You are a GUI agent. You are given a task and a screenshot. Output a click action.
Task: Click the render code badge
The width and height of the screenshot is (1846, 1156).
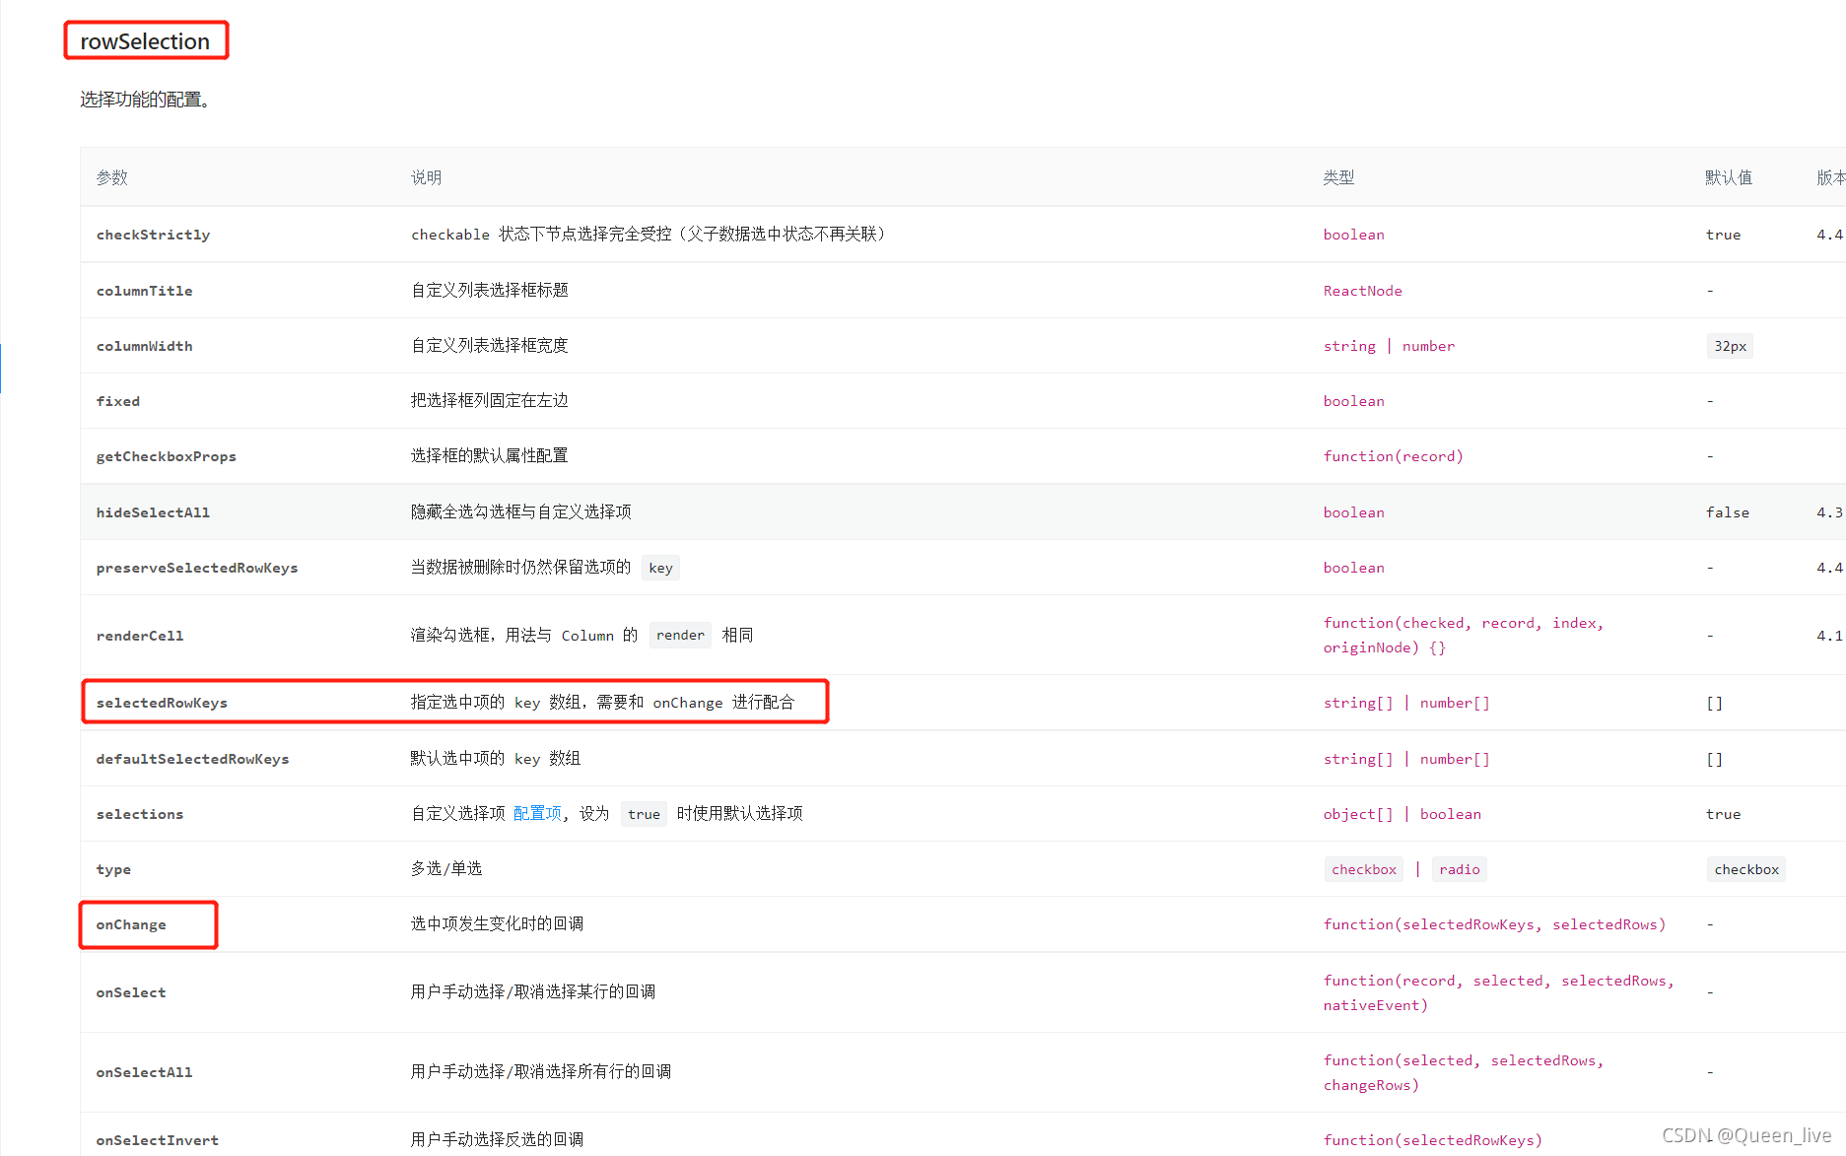[679, 635]
